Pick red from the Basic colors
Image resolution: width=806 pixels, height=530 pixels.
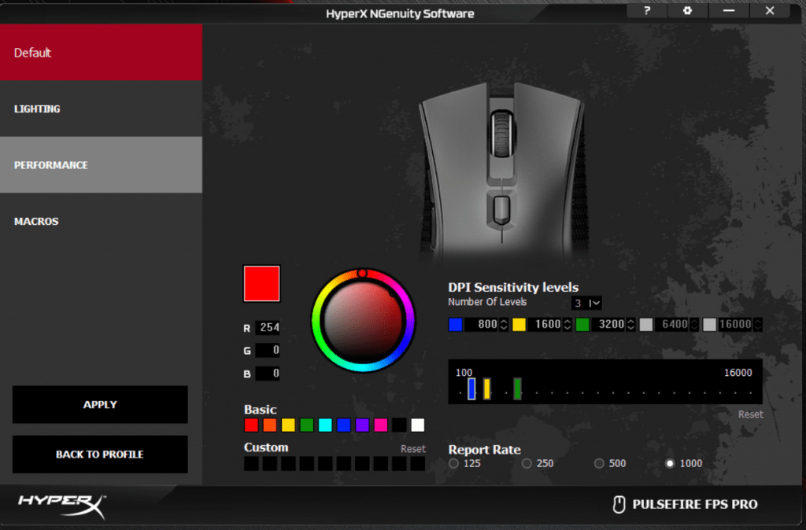pos(251,425)
